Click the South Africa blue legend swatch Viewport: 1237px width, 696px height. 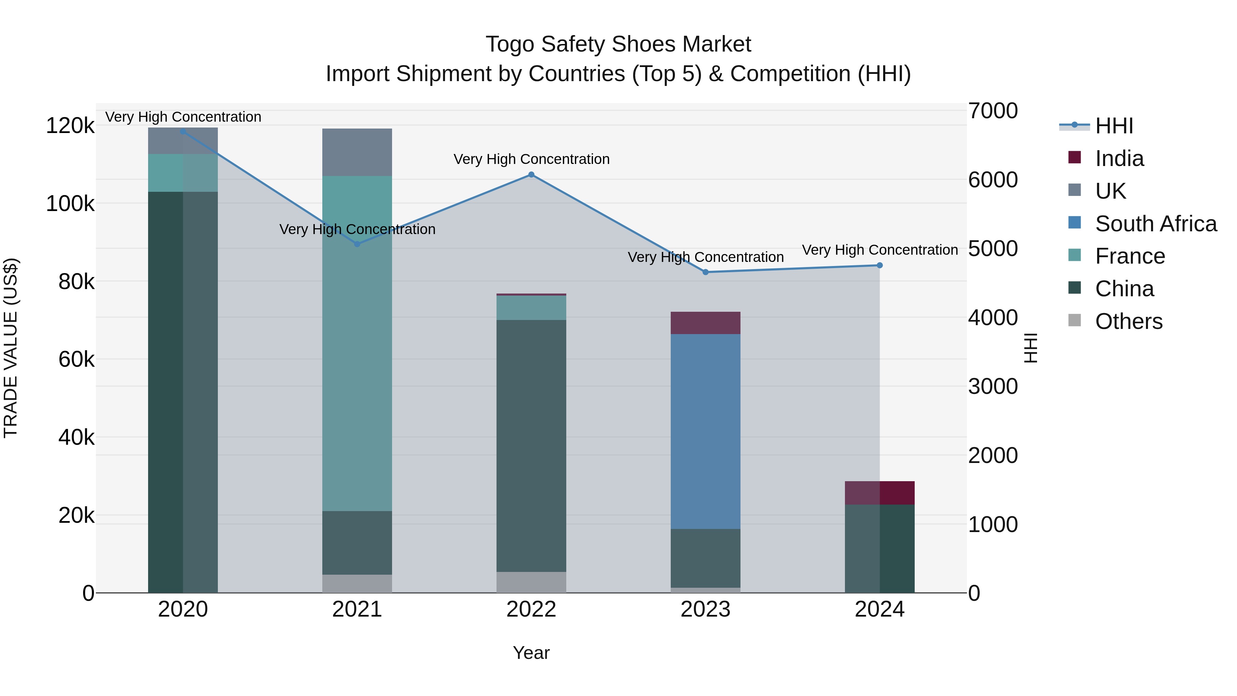pyautogui.click(x=1075, y=223)
